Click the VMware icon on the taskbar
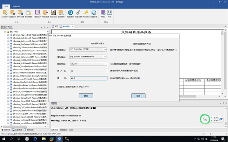The width and height of the screenshot is (228, 142). tap(52, 139)
